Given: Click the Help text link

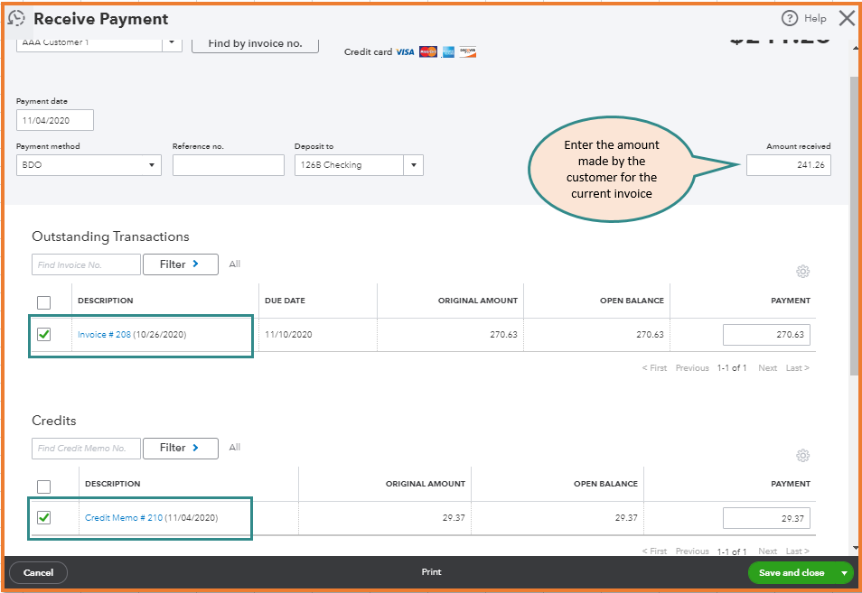Looking at the screenshot, I should tap(815, 18).
